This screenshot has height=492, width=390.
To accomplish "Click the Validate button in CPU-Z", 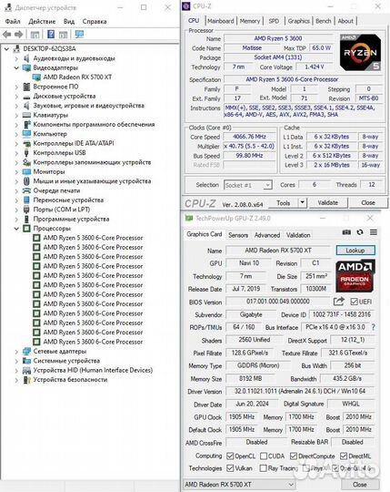I will 328,202.
